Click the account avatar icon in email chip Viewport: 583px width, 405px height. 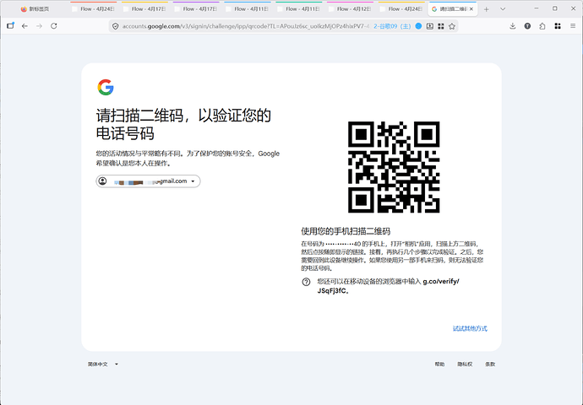coord(102,181)
